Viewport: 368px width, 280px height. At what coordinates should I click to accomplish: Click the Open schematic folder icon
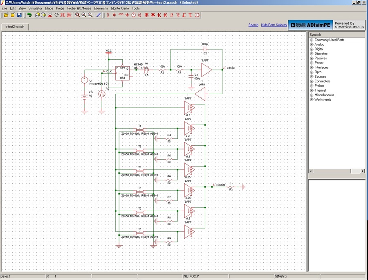coord(6,15)
